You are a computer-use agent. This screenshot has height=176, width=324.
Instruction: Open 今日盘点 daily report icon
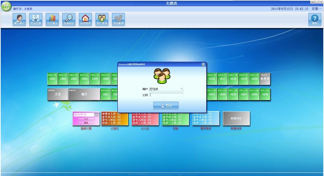point(52,20)
